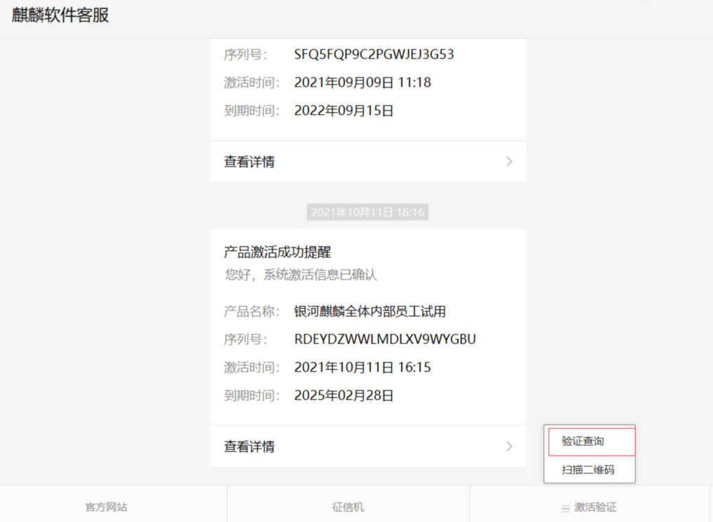The width and height of the screenshot is (713, 522).
Task: Click the text 您好，系统激活信息已确认
Action: pos(301,275)
